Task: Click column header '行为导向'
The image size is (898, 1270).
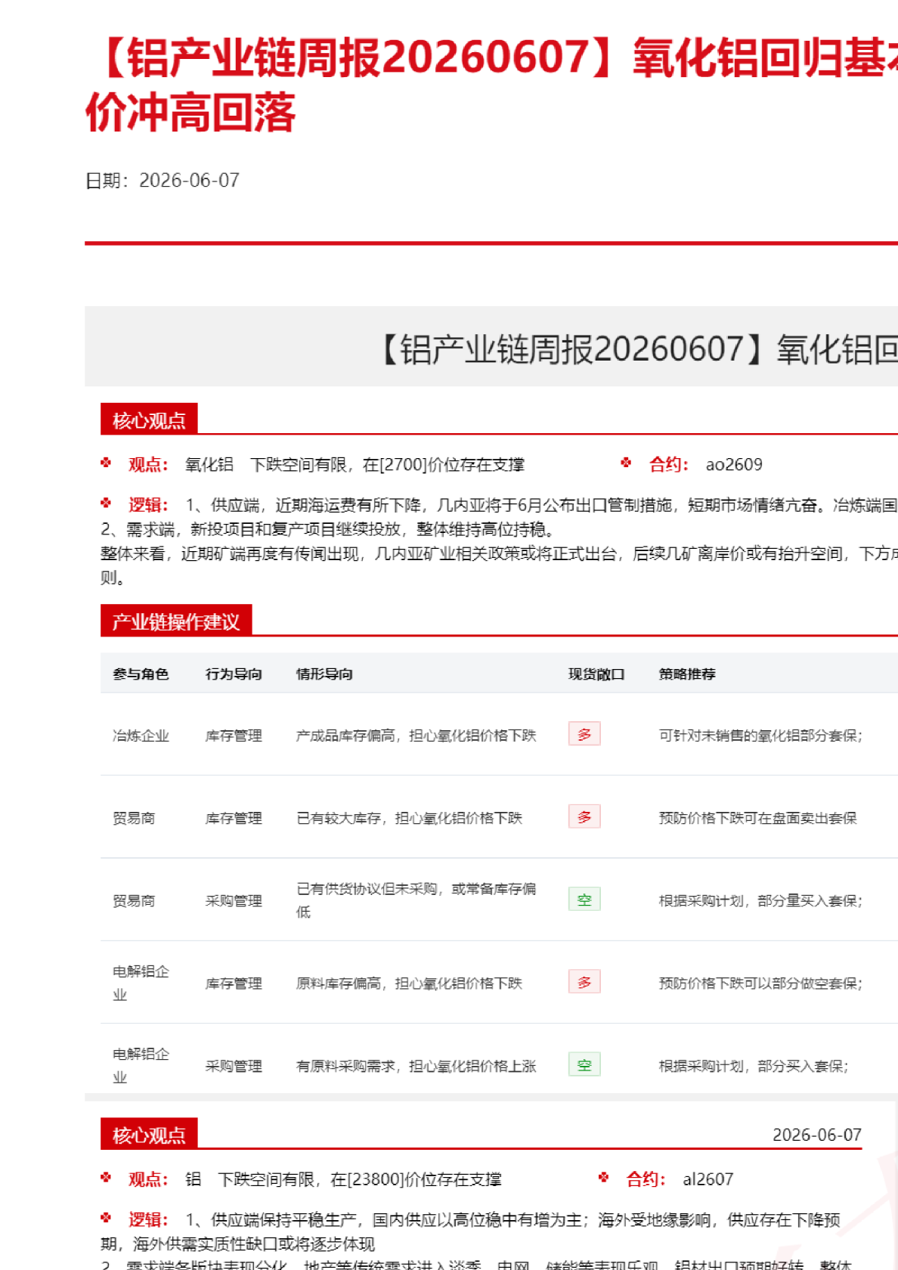Action: coord(234,674)
